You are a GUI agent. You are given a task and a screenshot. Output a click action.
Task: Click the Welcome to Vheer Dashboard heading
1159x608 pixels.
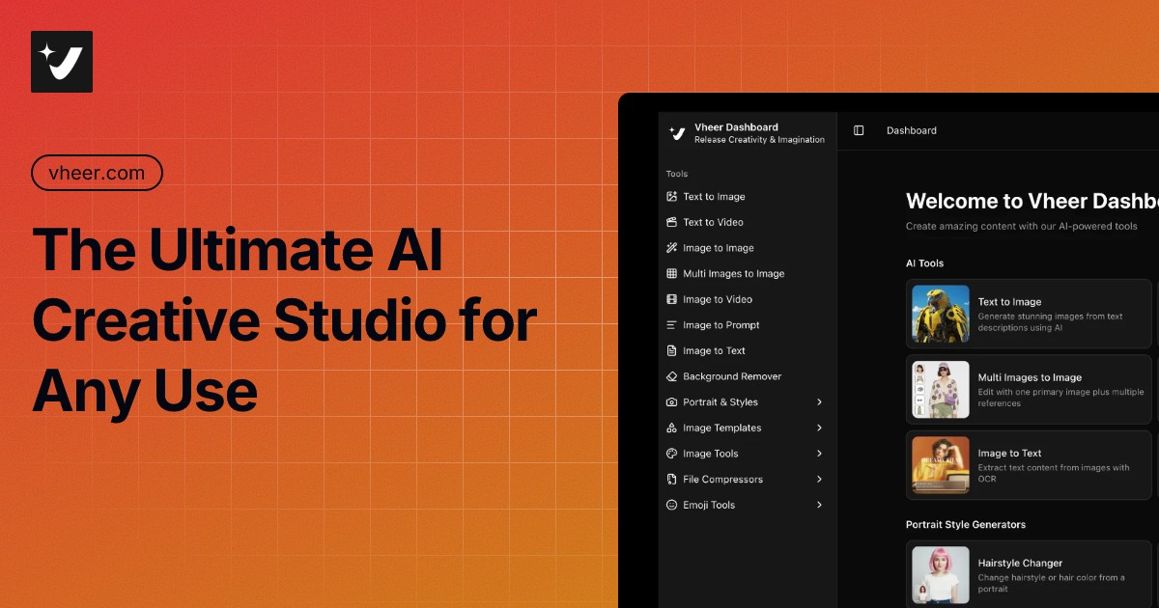[1032, 201]
